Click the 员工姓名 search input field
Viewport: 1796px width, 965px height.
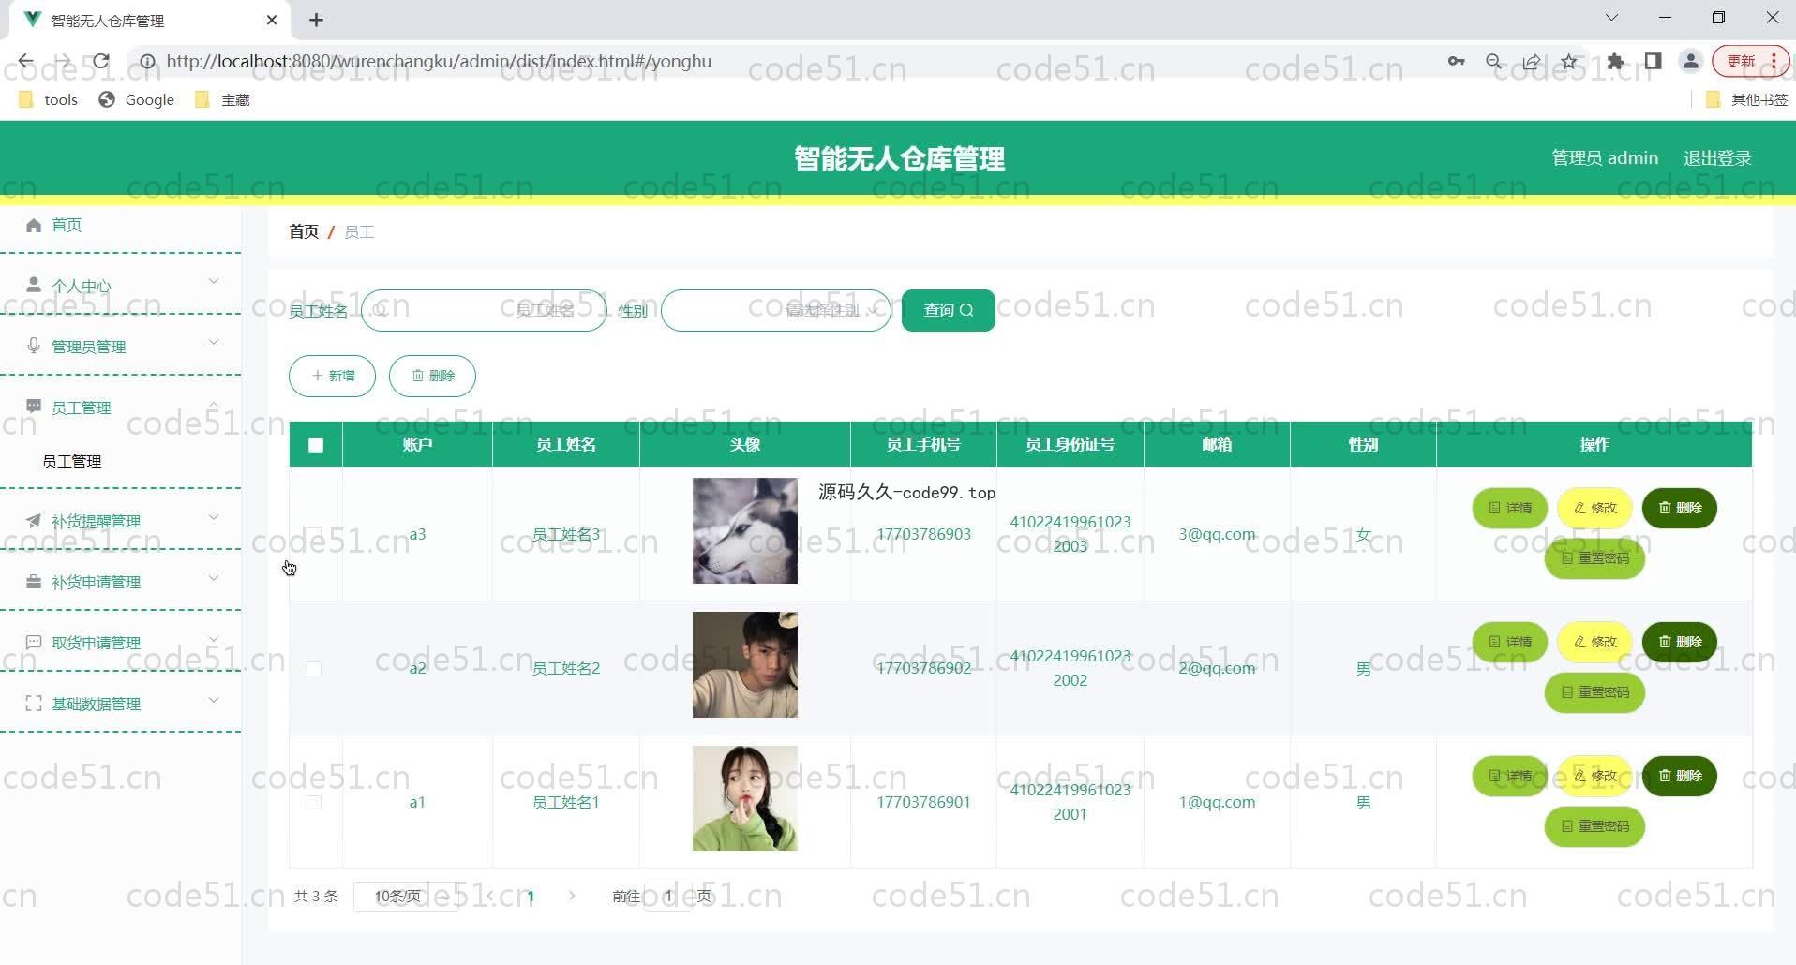point(484,310)
